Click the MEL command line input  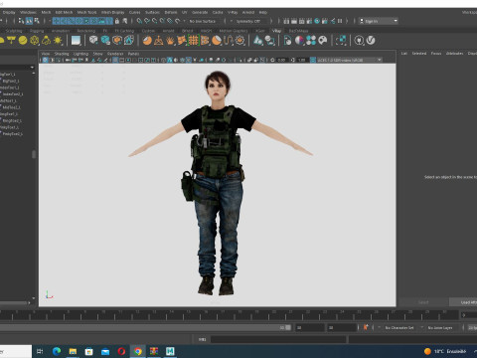[278, 339]
